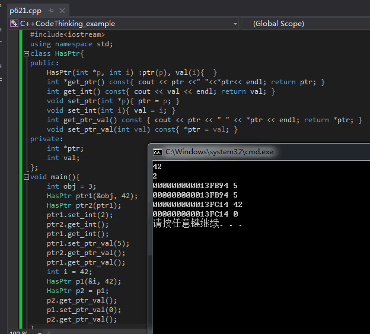The height and width of the screenshot is (334, 370).
Task: Place cursor on the #include<iostream> line
Action: point(68,35)
